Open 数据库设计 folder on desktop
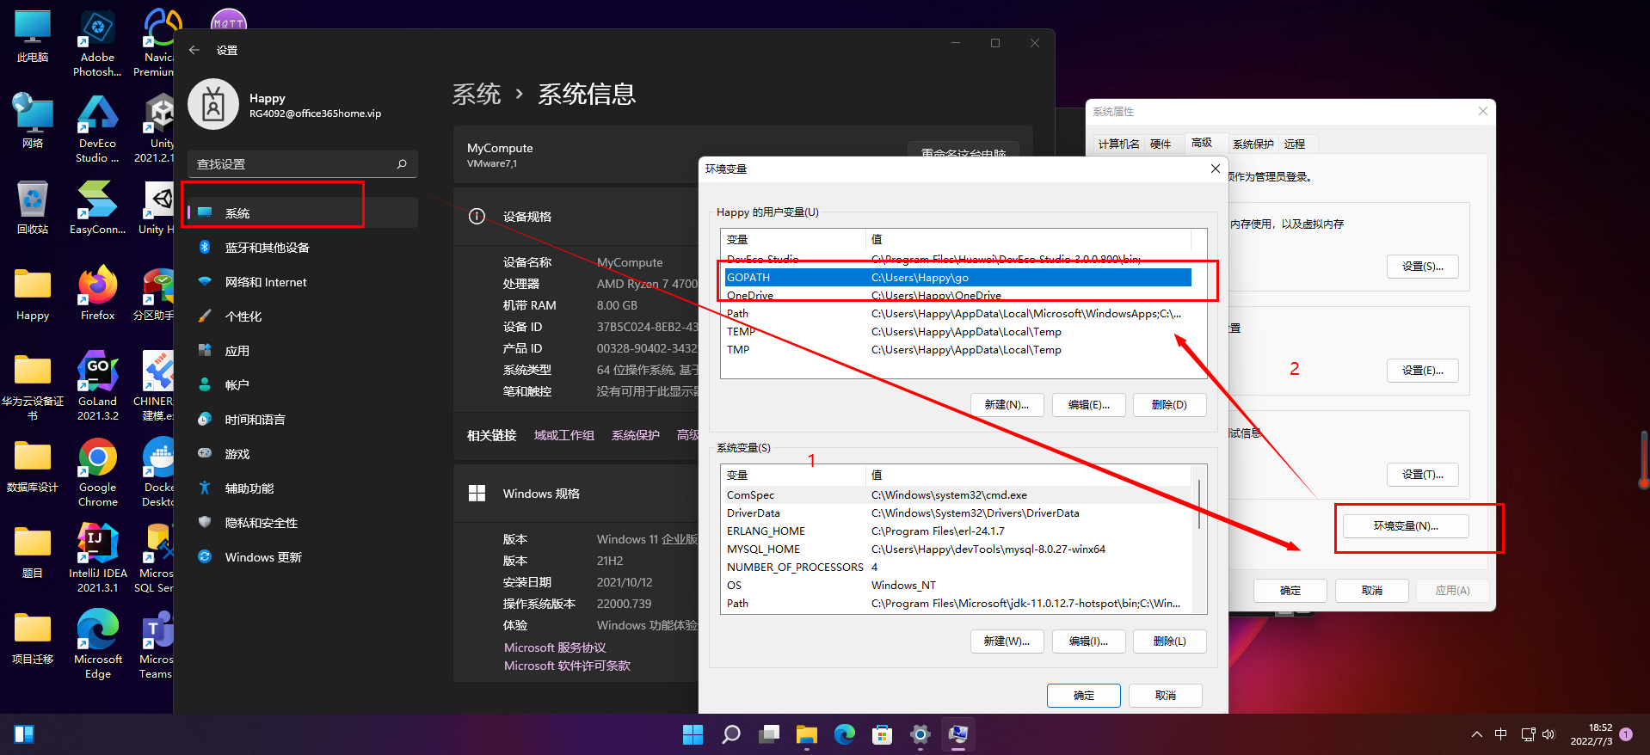1650x755 pixels. coord(33,466)
